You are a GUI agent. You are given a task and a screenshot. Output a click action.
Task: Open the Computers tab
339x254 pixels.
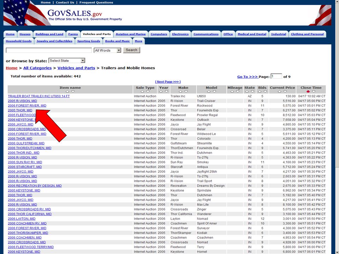159,34
